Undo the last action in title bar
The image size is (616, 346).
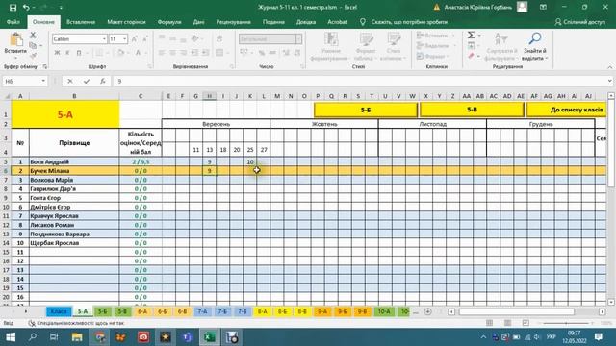(x=26, y=8)
